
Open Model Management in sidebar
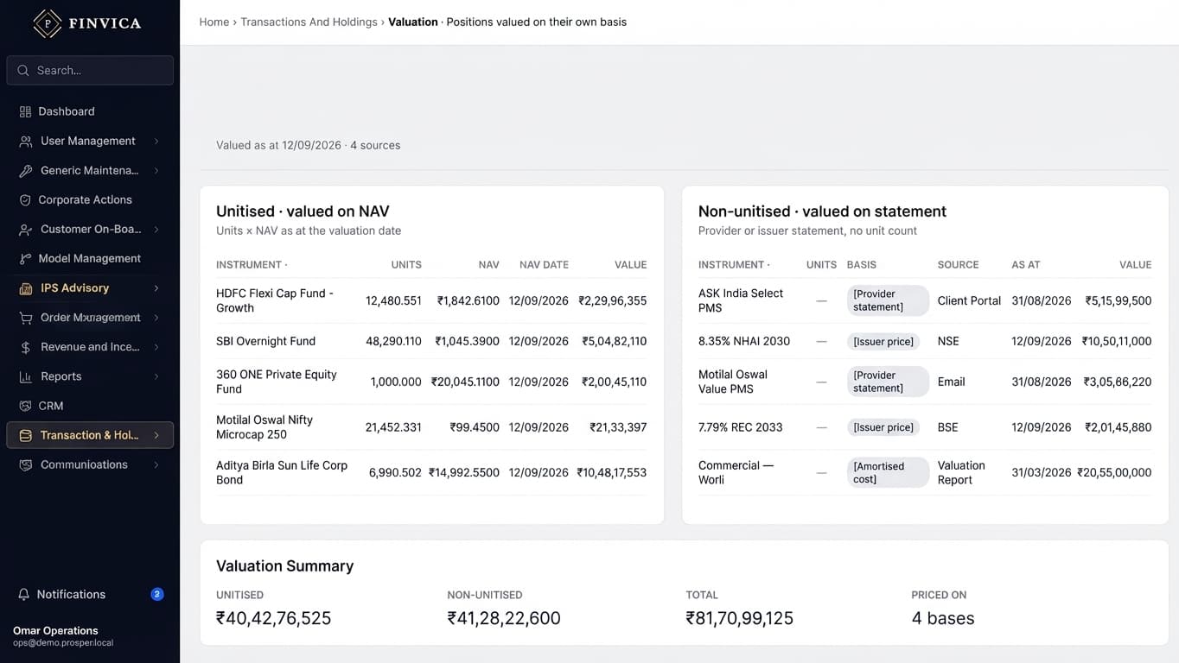(x=90, y=258)
